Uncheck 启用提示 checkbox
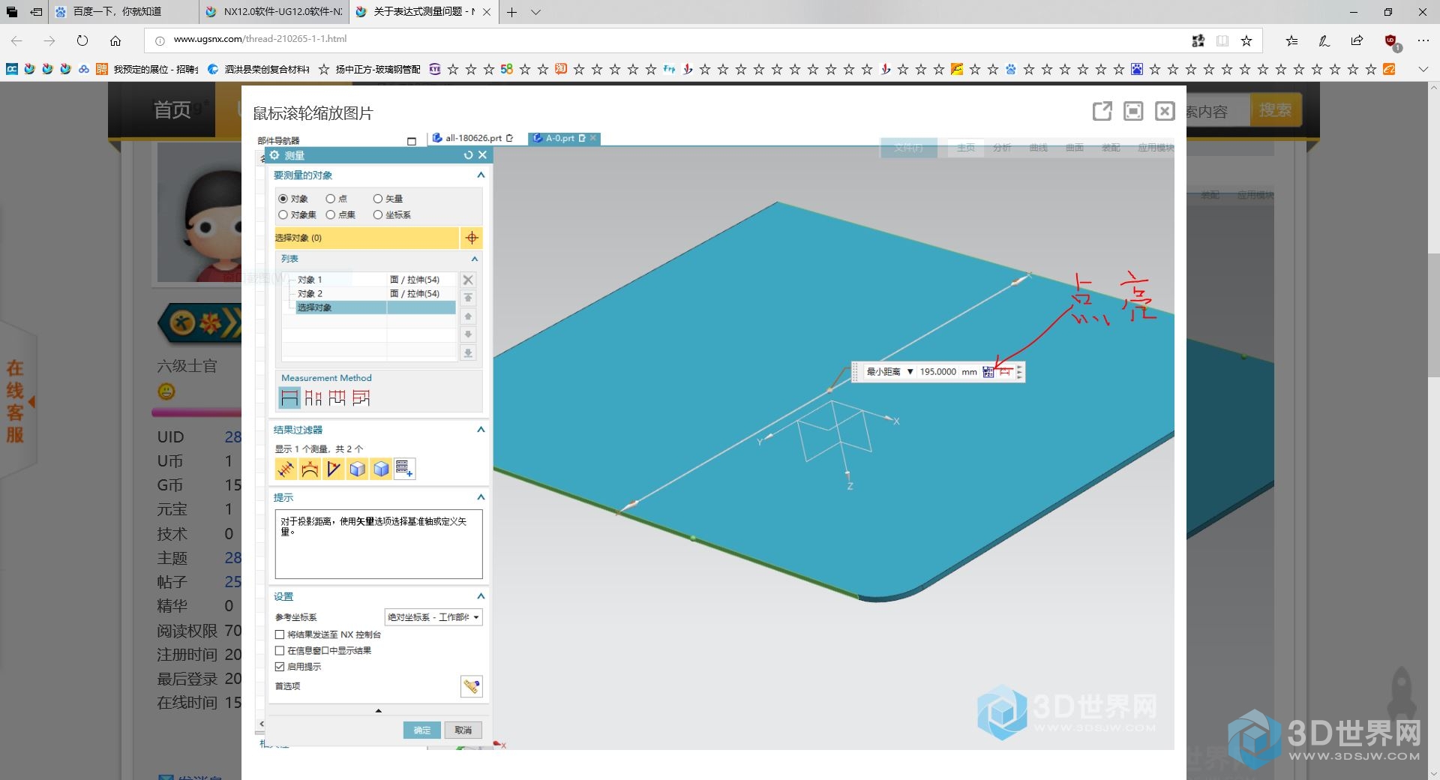Image resolution: width=1440 pixels, height=780 pixels. pyautogui.click(x=280, y=666)
